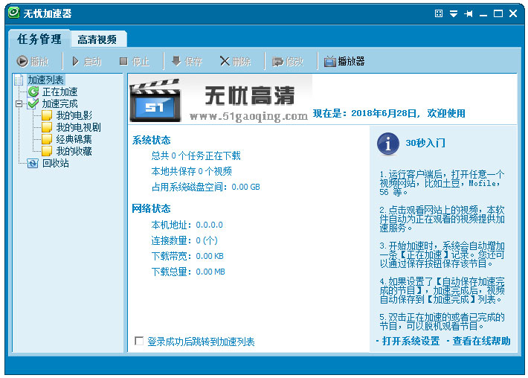
Task: Select the 回收站 recycle bin
Action: [56, 163]
